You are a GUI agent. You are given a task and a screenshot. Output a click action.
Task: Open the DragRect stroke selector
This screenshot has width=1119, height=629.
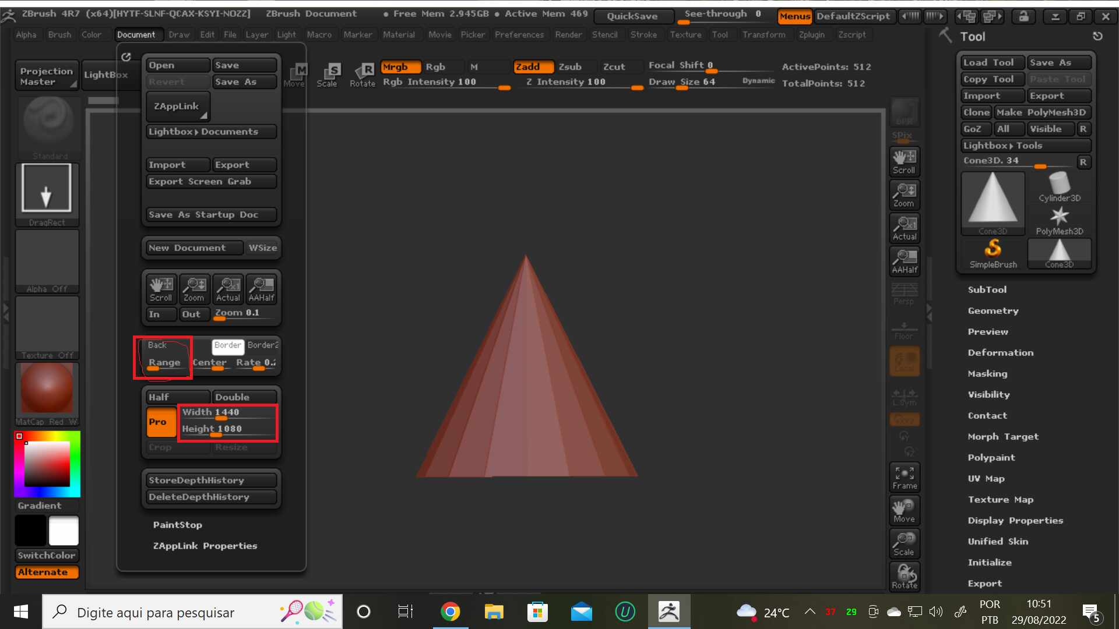pyautogui.click(x=47, y=195)
